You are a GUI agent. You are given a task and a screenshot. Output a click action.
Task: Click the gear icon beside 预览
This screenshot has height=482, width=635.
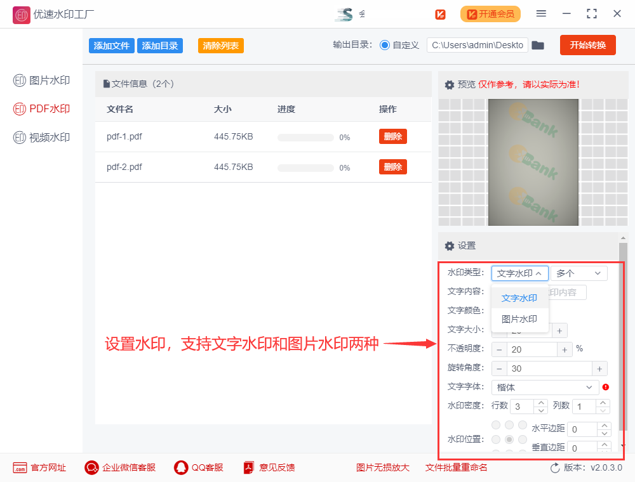450,85
